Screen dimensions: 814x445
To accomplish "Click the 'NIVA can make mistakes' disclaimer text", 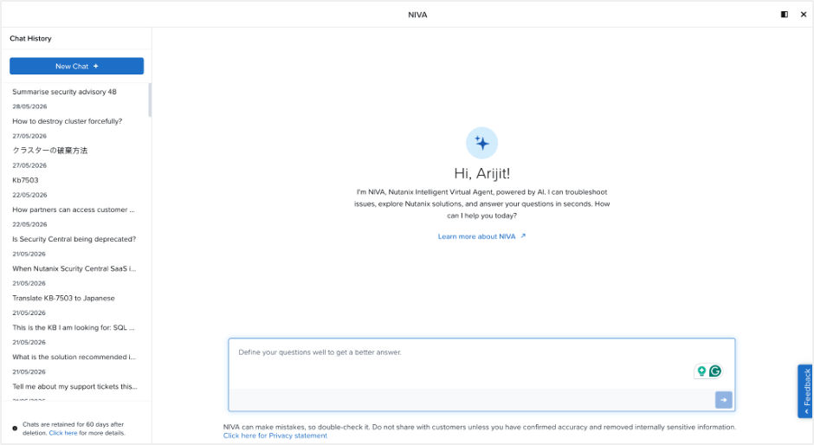I will pos(480,428).
